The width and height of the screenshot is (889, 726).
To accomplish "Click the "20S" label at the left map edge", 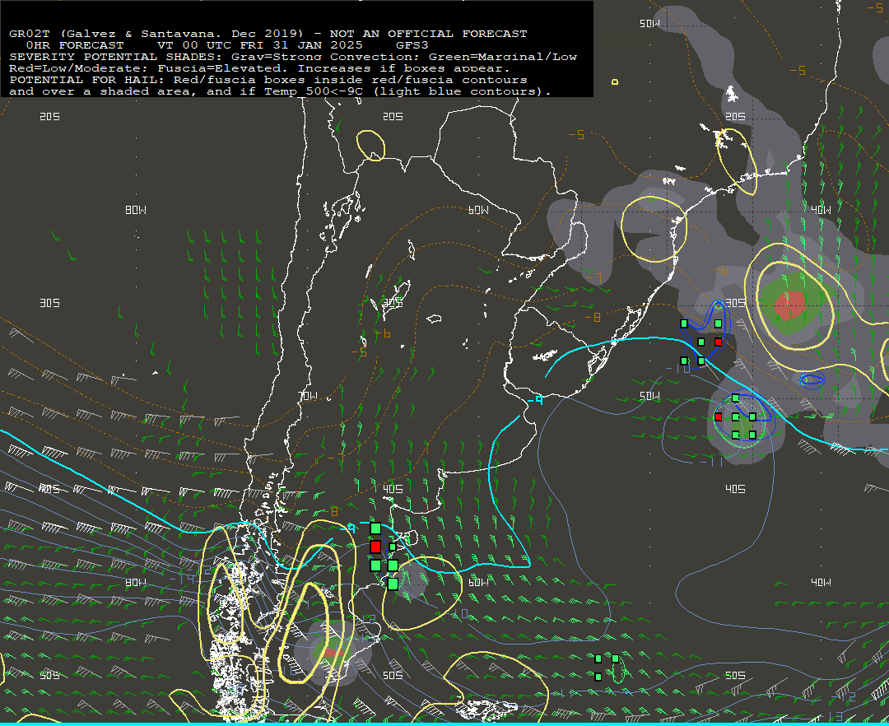I will click(x=50, y=117).
